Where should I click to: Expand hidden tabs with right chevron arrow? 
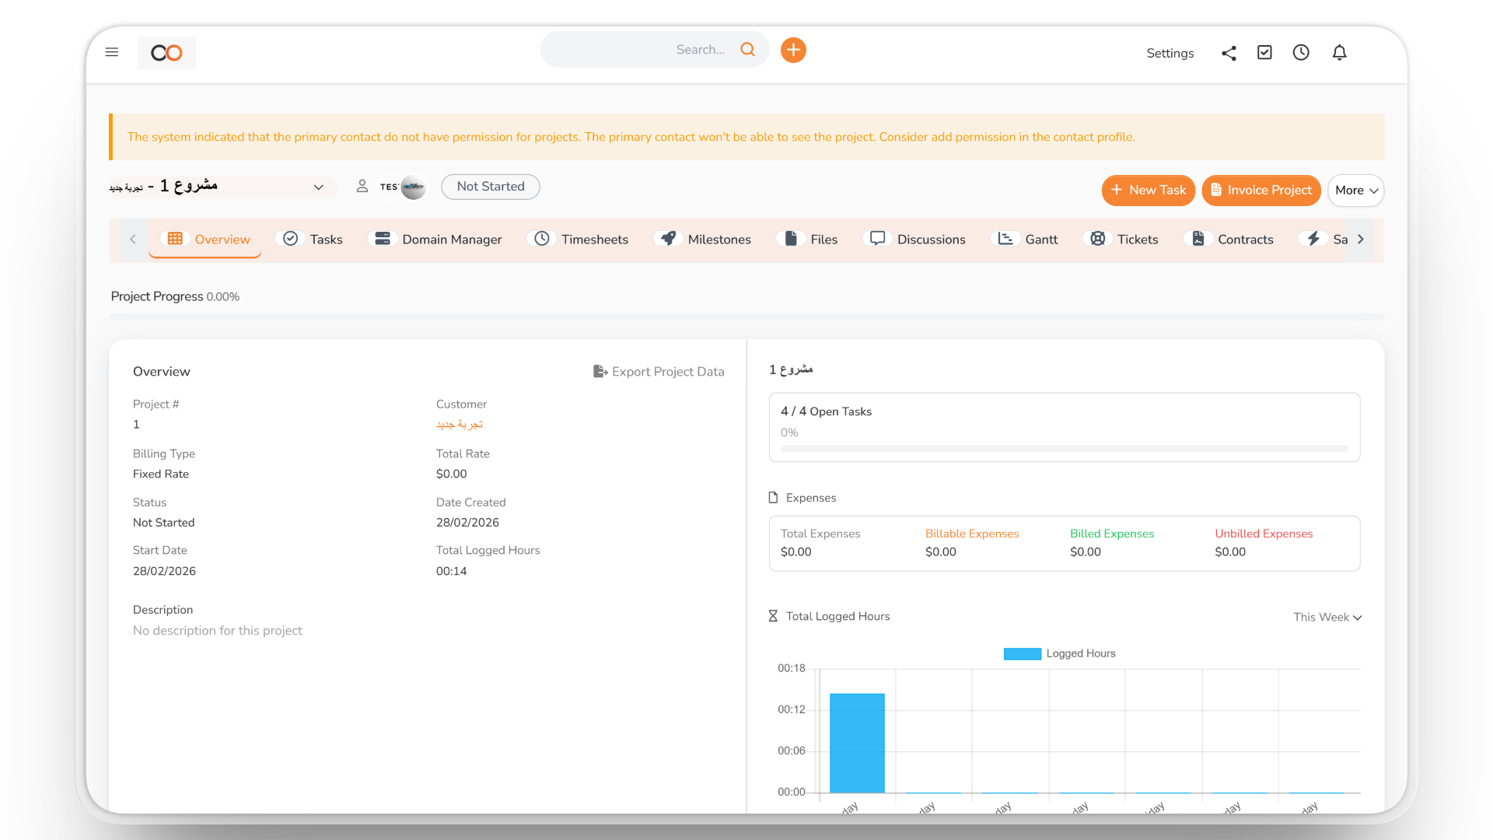tap(1360, 239)
